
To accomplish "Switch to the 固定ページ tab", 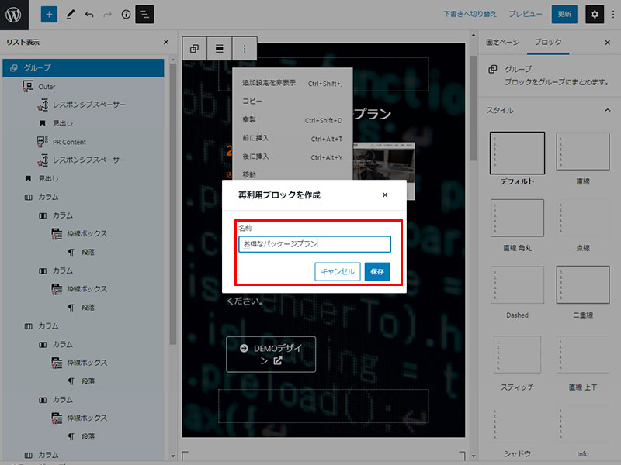I will click(x=502, y=43).
